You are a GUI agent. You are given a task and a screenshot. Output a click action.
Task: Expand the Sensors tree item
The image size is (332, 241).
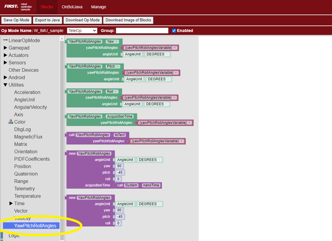(x=5, y=63)
